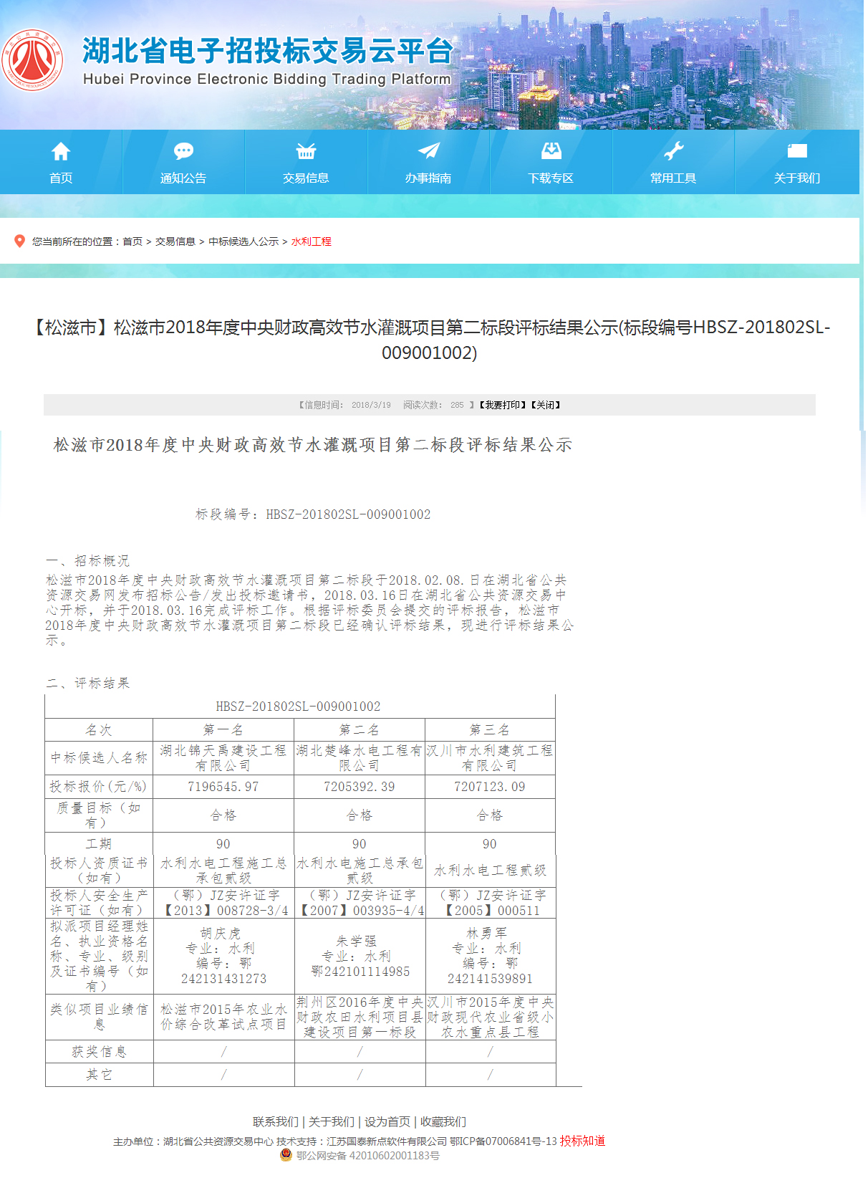868x1188 pixels.
Task: Click the home house icon
Action: pyautogui.click(x=61, y=151)
